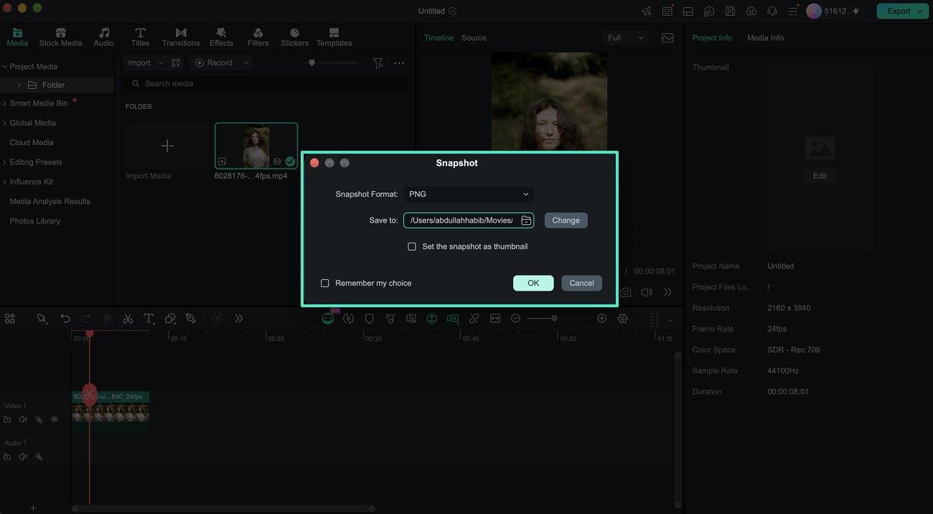Toggle Video 1 track visibility eye
This screenshot has height=514, width=933.
(54, 419)
